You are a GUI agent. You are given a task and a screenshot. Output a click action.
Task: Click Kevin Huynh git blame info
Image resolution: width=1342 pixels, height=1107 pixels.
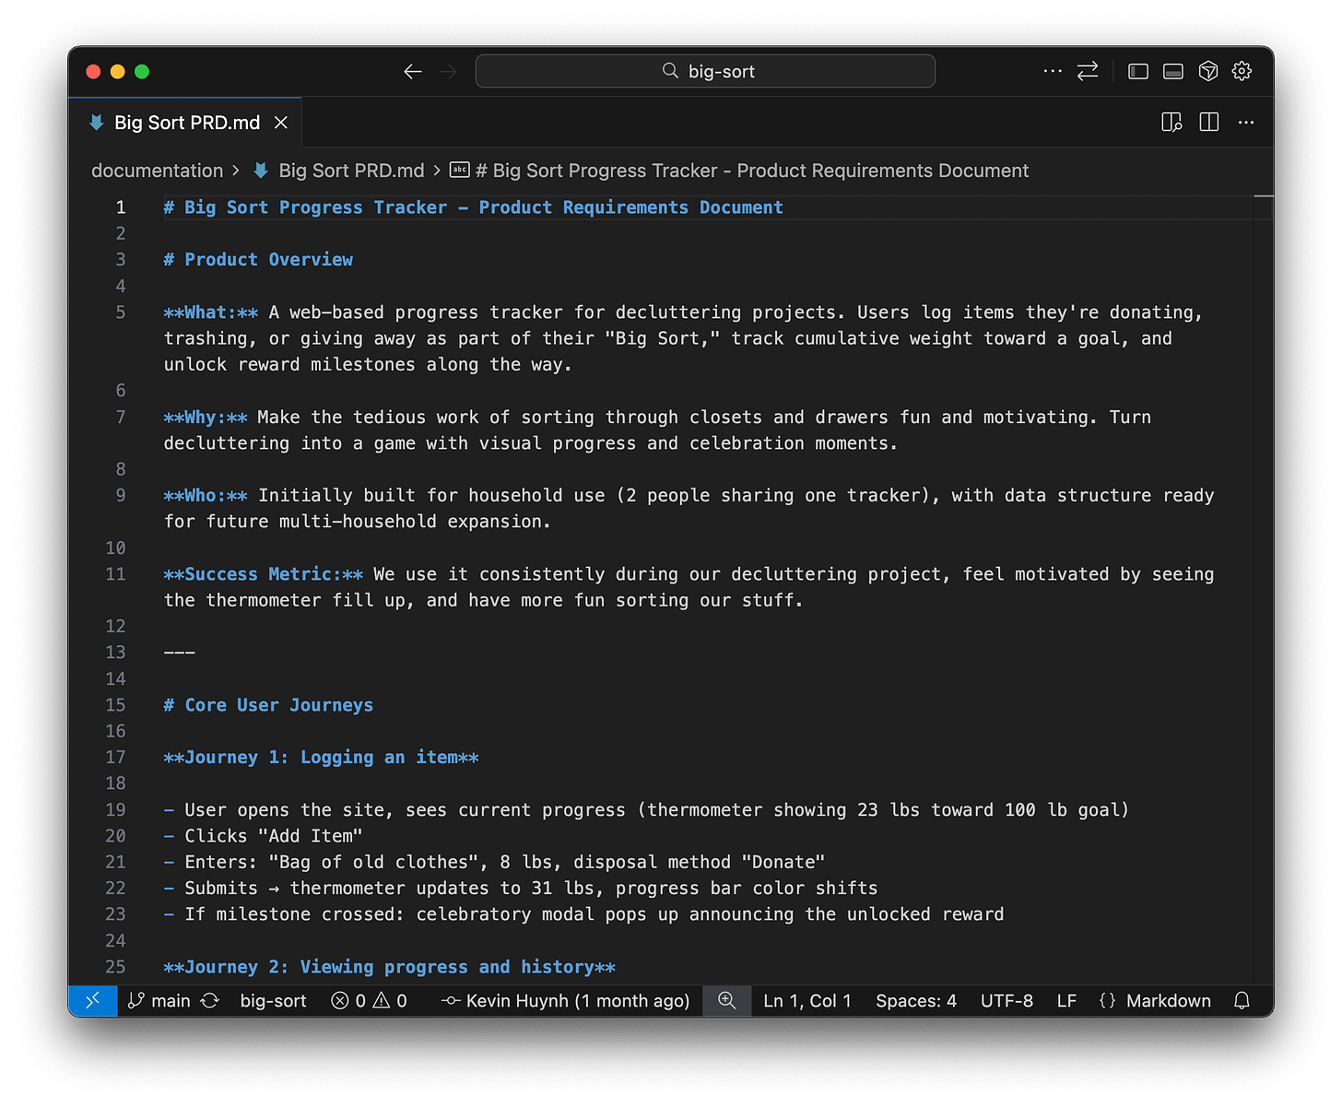tap(566, 1000)
